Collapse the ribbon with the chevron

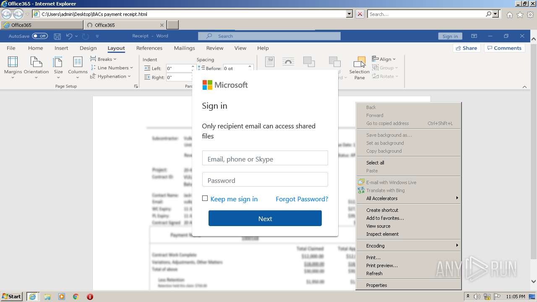pos(524,87)
